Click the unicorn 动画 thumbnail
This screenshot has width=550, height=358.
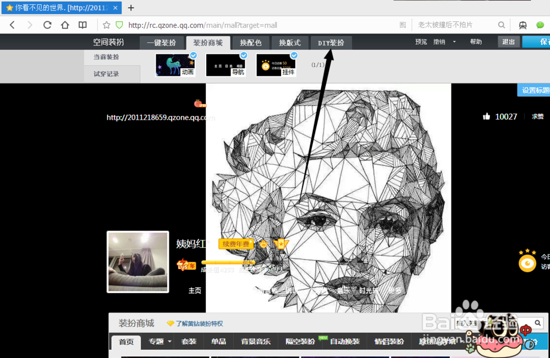point(175,65)
